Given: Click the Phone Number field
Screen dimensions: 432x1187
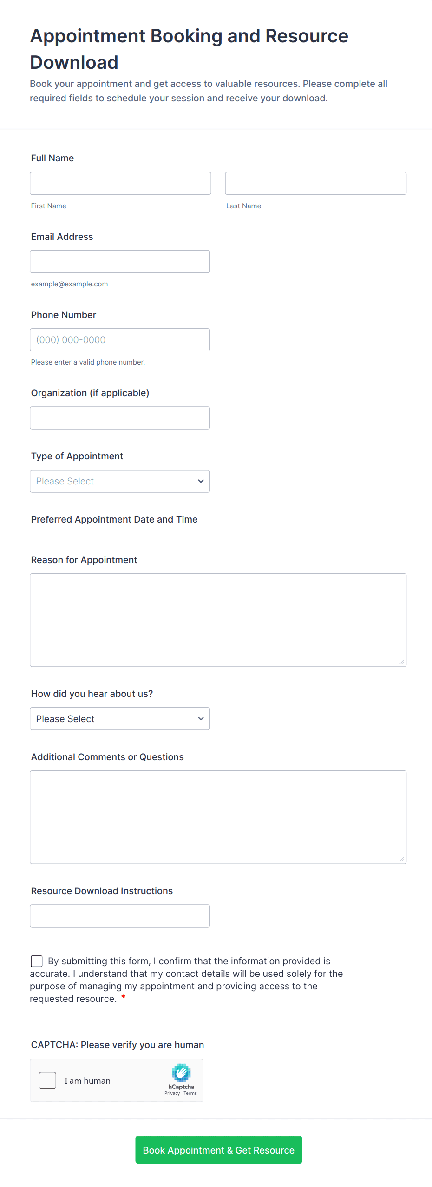Looking at the screenshot, I should (x=119, y=340).
